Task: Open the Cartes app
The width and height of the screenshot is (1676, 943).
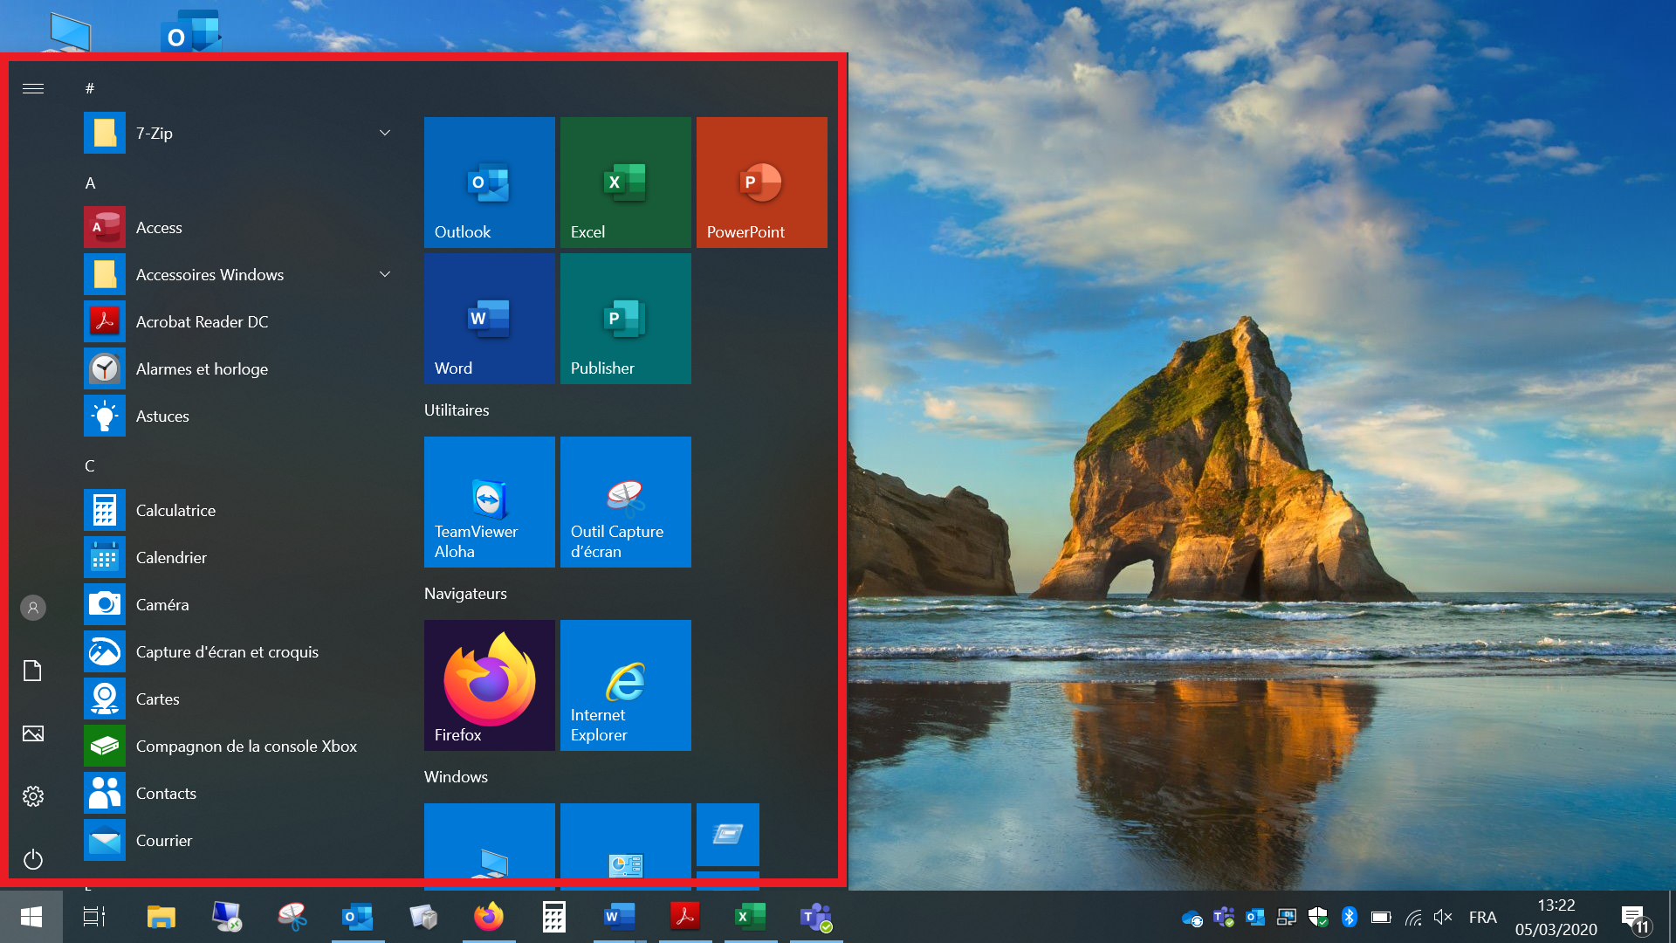Action: tap(240, 699)
